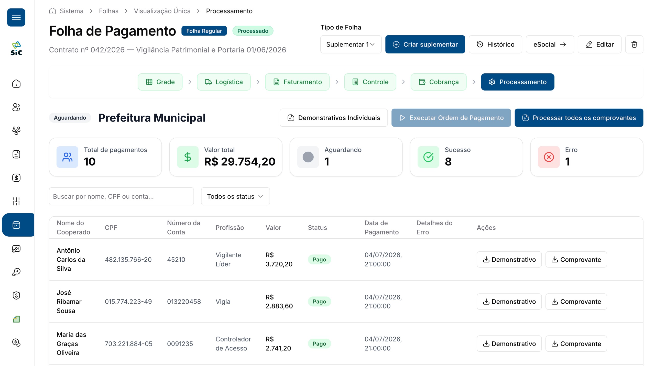
Task: Click the trash delete icon button
Action: (634, 45)
